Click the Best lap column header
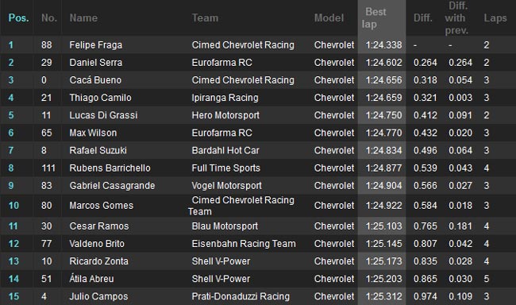Image resolution: width=516 pixels, height=305 pixels. (x=374, y=18)
